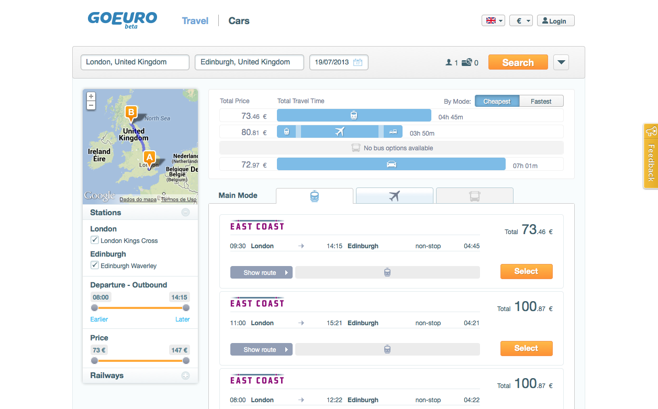Click the car bar for 72.97 €
The image size is (658, 409).
(x=391, y=164)
